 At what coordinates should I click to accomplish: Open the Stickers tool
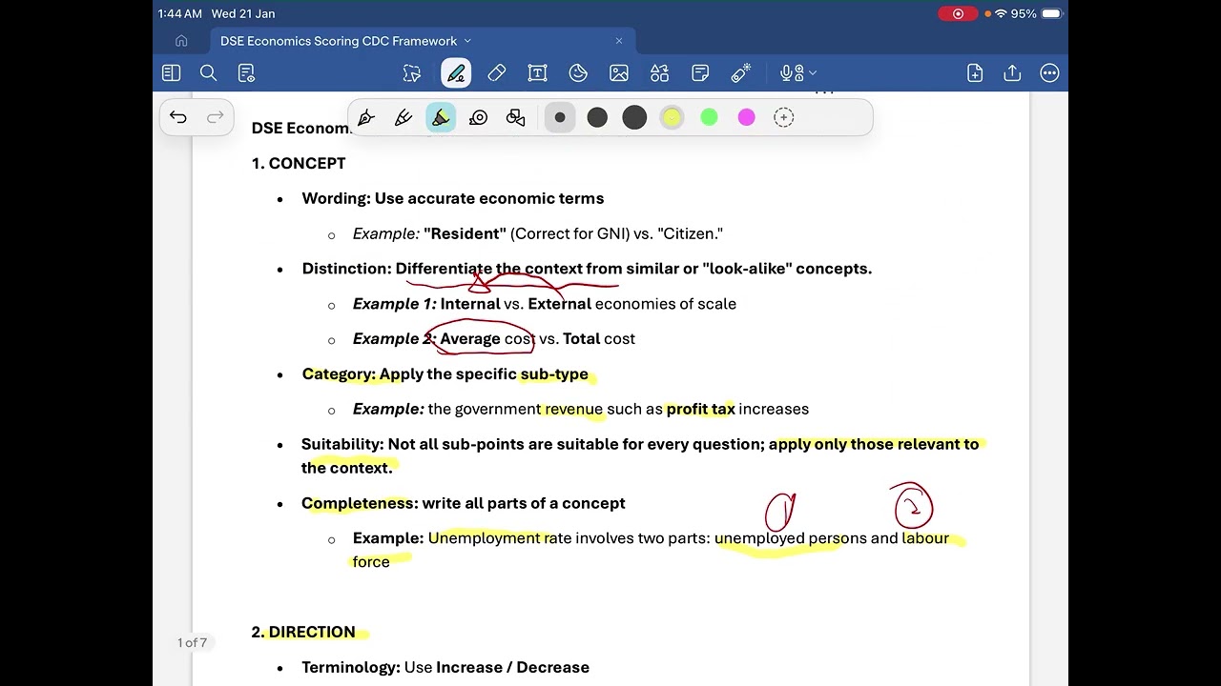coord(578,72)
